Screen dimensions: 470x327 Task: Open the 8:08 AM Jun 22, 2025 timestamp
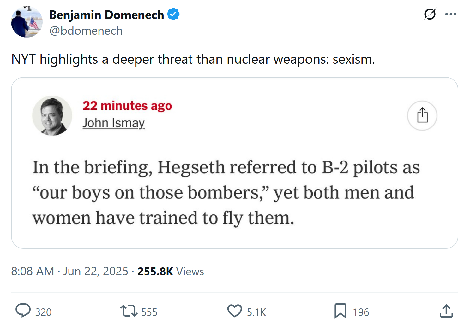point(70,271)
